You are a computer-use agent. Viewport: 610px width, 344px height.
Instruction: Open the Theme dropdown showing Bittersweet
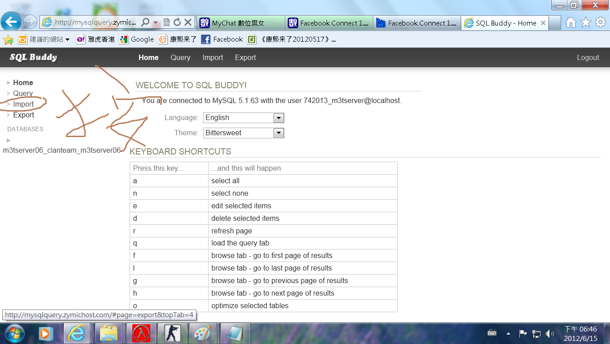click(244, 133)
